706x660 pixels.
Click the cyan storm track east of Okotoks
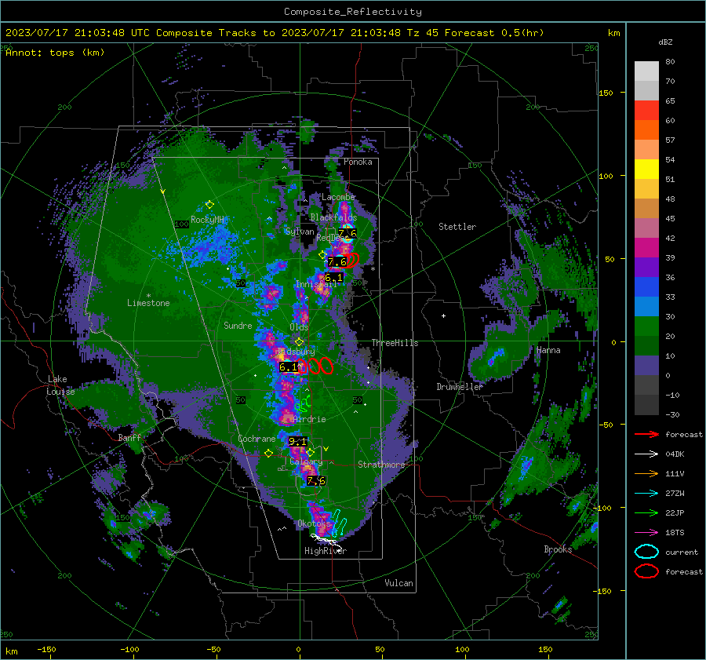tap(340, 523)
